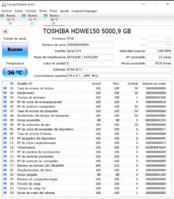Click the status icon for attribute 09
The height and width of the screenshot is (199, 174).
click(x=5, y=120)
